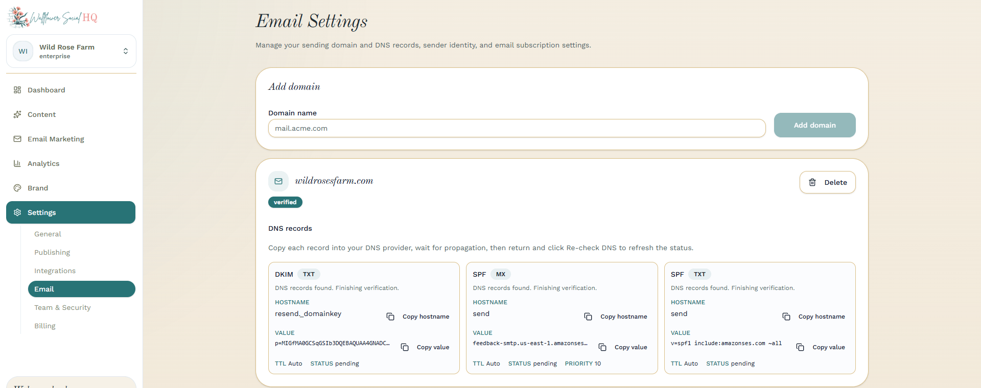Go to Content section
The image size is (981, 388).
(x=71, y=114)
